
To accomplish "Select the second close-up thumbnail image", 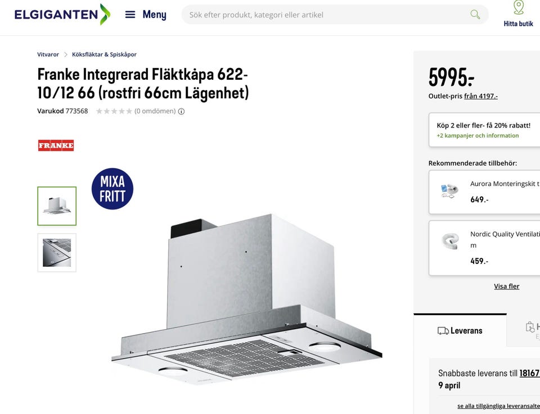I will (57, 253).
